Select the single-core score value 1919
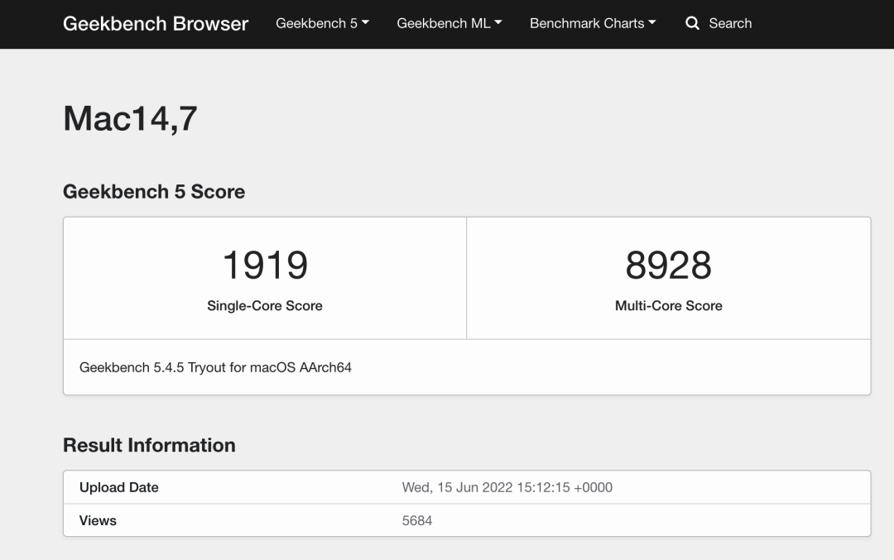Image resolution: width=894 pixels, height=560 pixels. tap(265, 265)
